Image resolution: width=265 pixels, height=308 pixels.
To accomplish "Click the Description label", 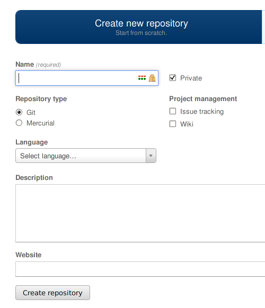I will coord(34,178).
